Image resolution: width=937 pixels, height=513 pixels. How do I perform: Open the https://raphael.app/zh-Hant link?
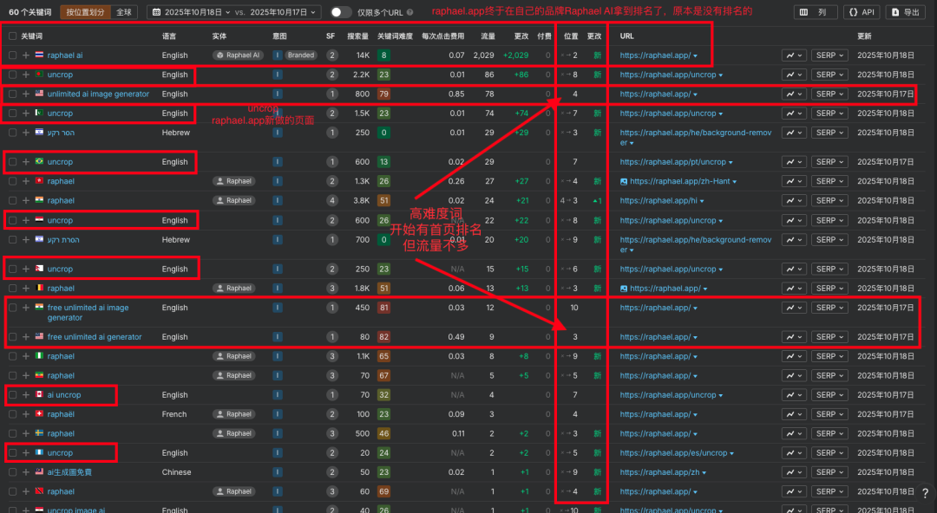click(x=680, y=181)
